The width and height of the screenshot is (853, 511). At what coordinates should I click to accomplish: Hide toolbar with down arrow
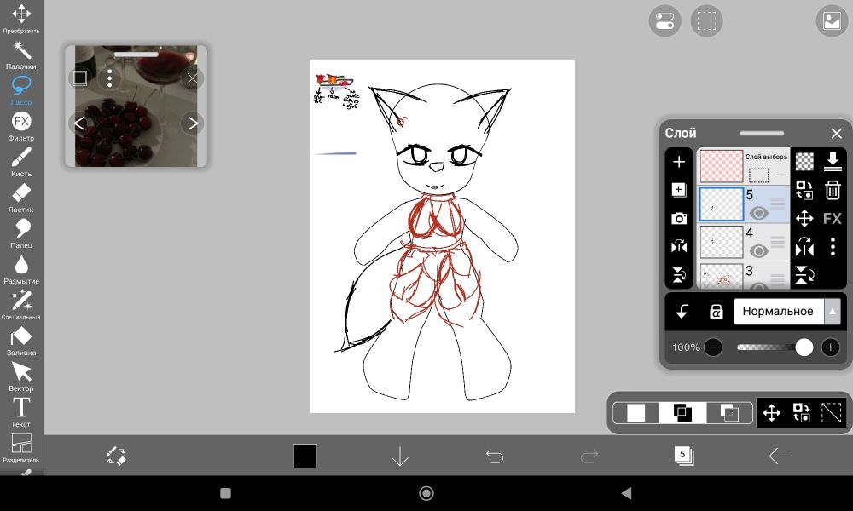(400, 456)
